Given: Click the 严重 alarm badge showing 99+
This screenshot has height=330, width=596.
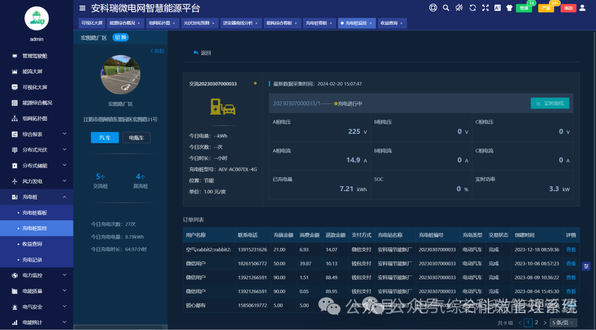Looking at the screenshot, I should [546, 8].
